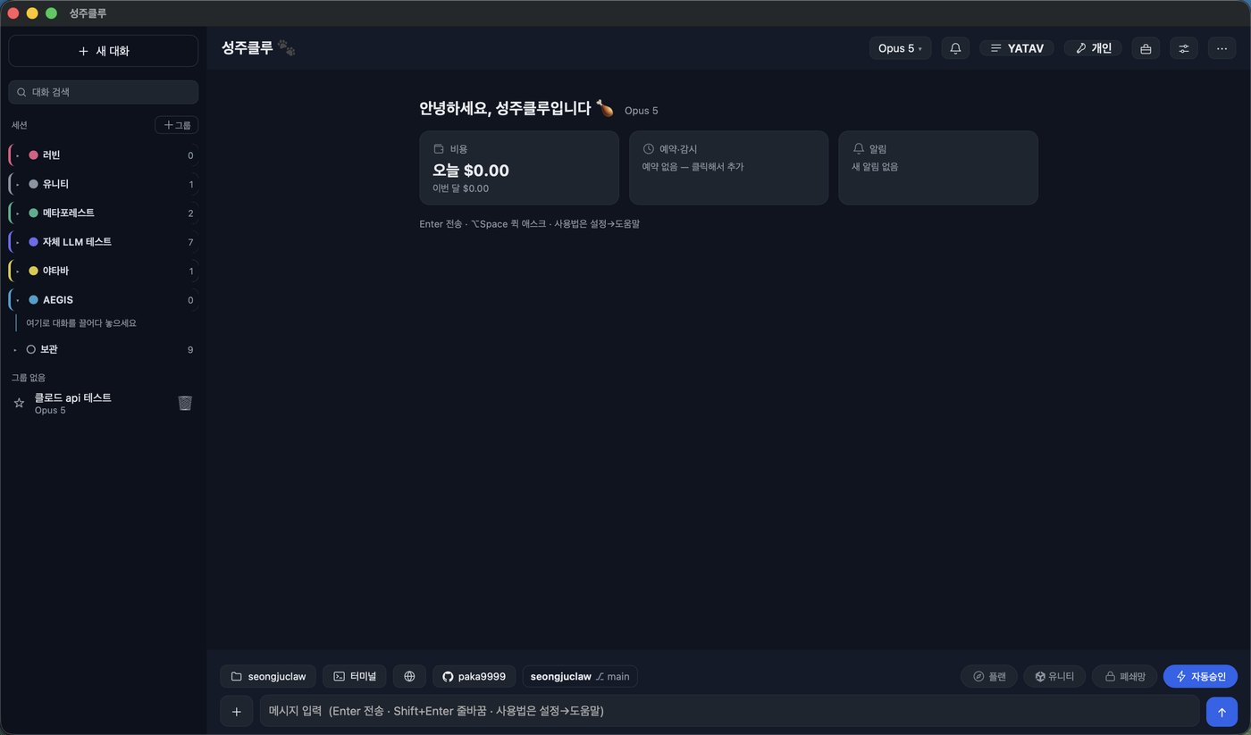
Task: Delete 클로드 api 테스트 with trash icon
Action: click(185, 403)
